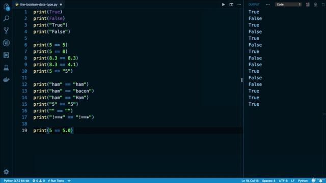Screen dimensions: 326x183
Task: Click code line print(5 == 5.0)
Action: click(x=53, y=131)
